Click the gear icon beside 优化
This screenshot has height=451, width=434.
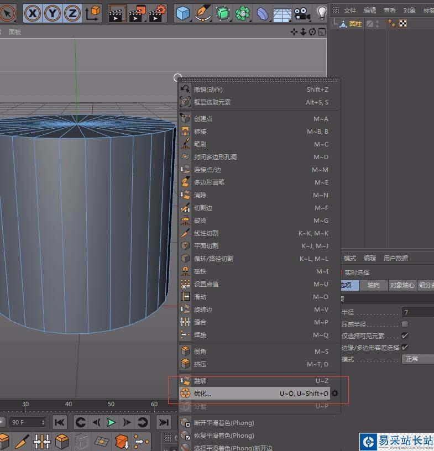point(335,394)
